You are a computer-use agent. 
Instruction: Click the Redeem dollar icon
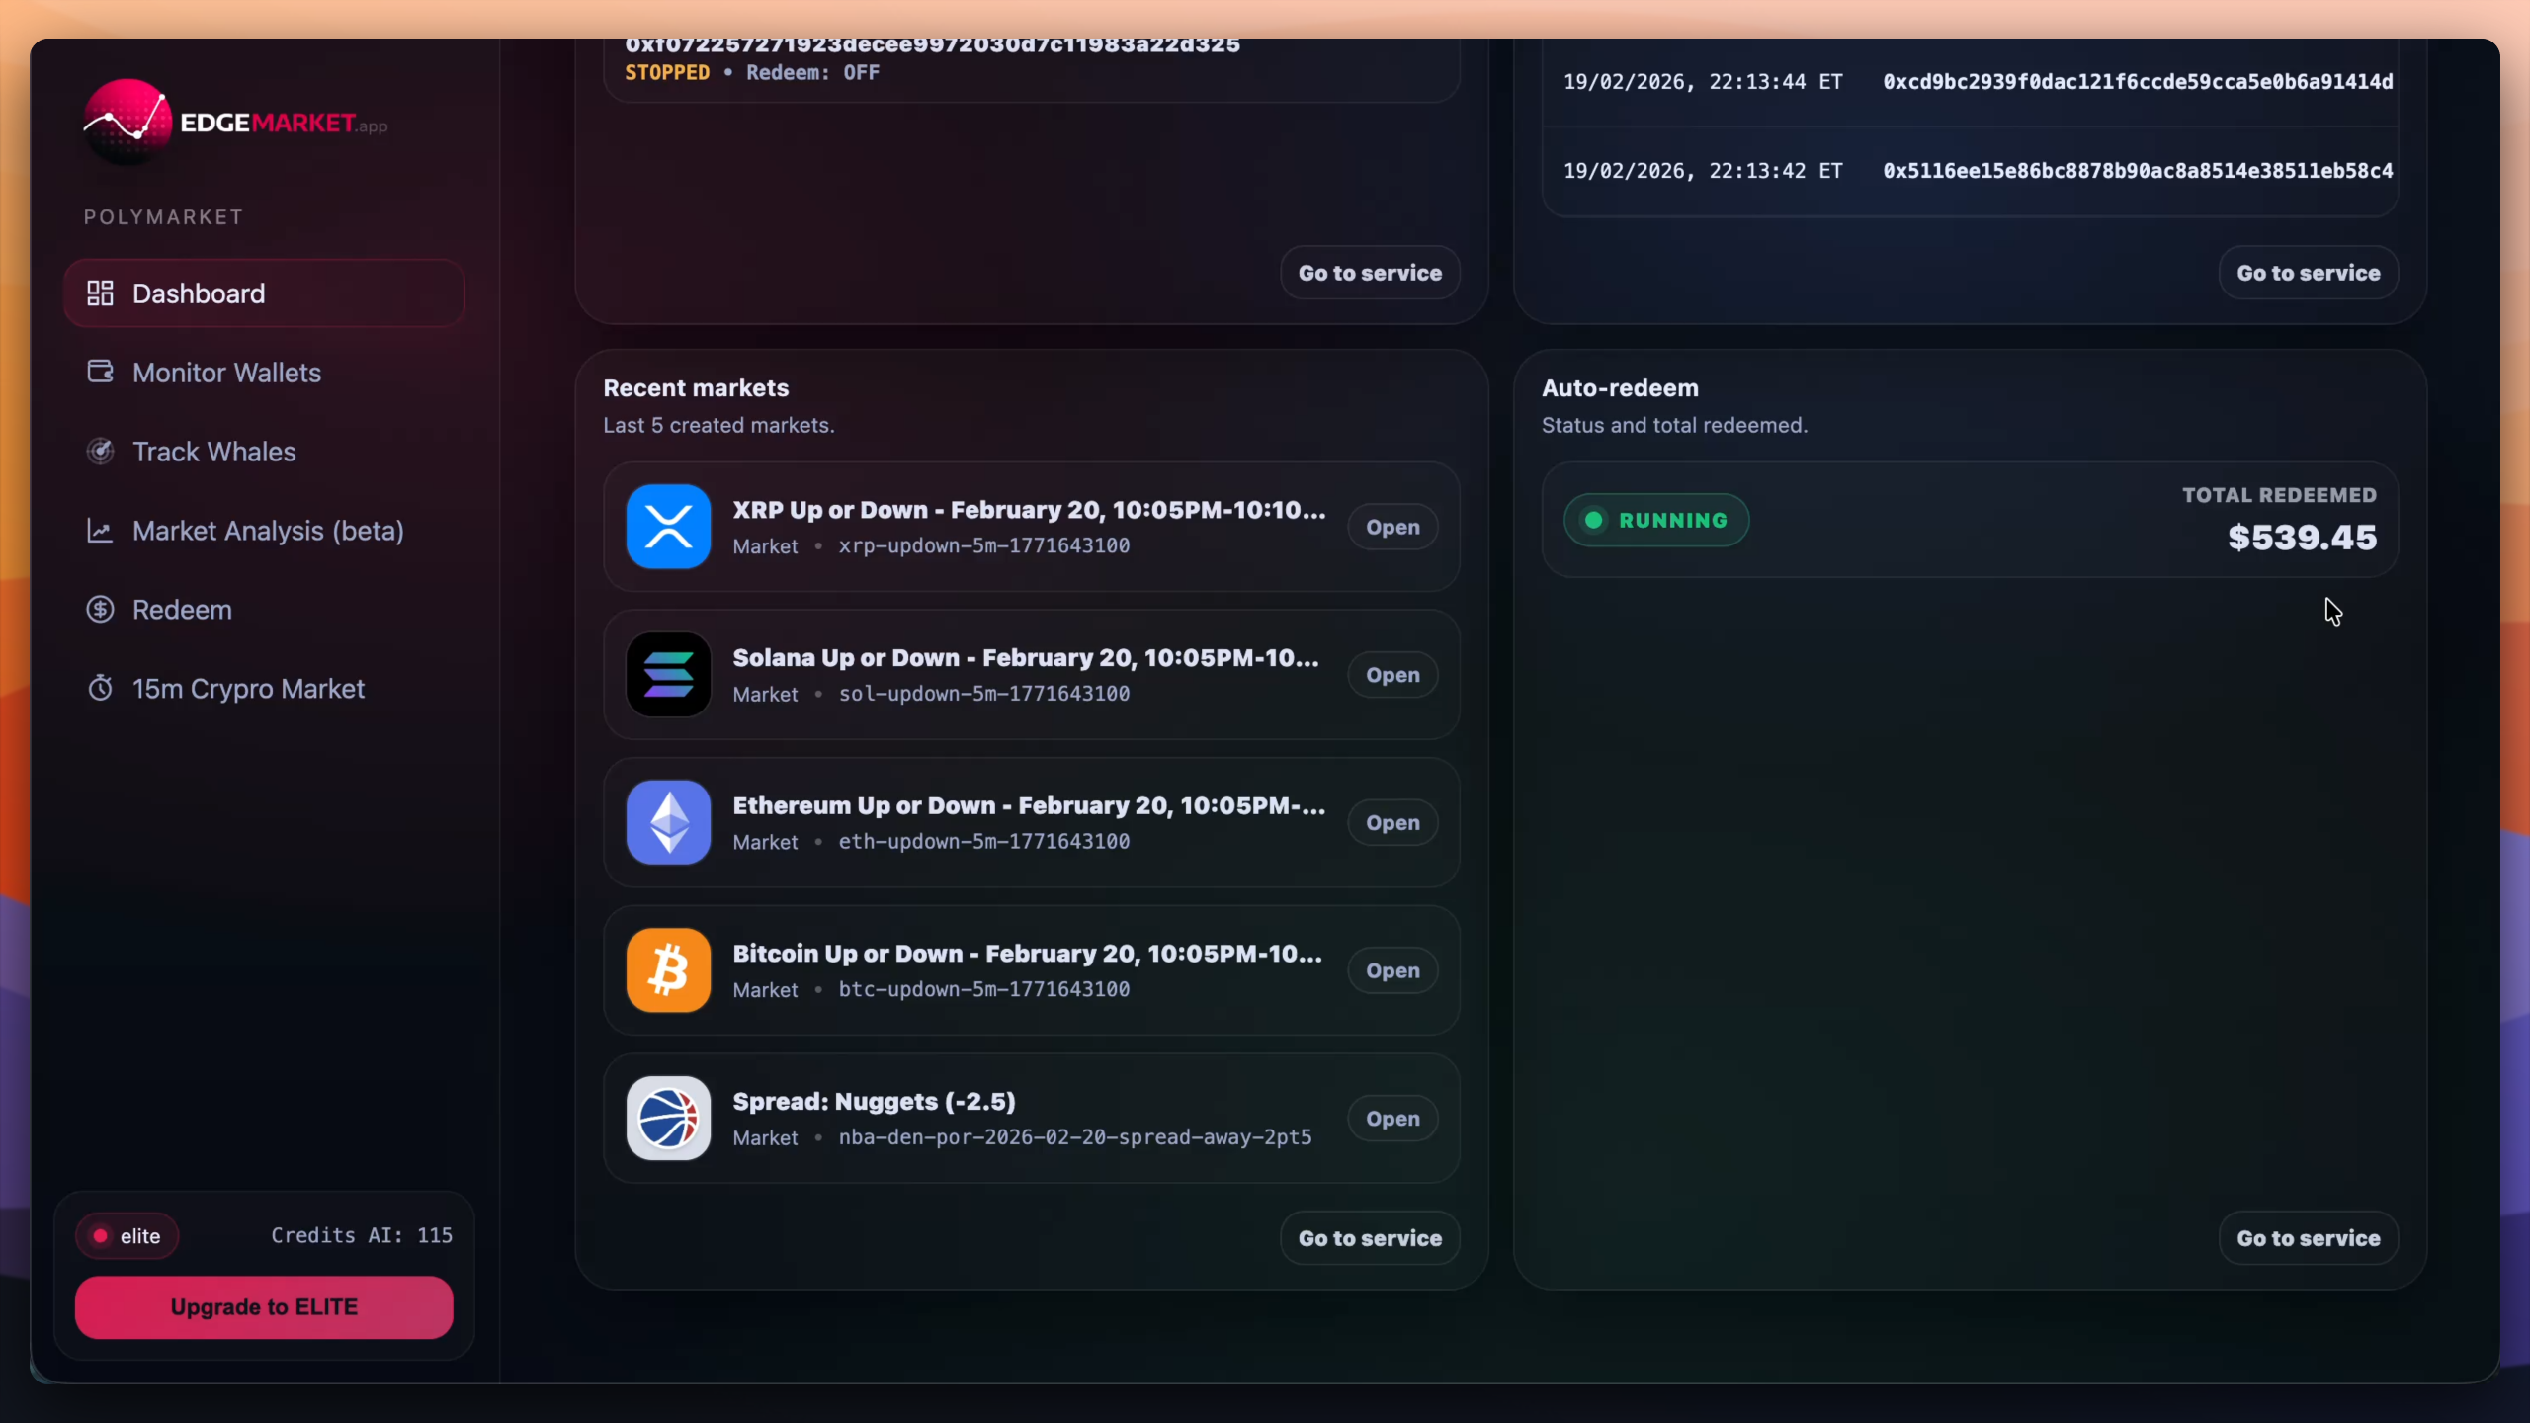(100, 609)
